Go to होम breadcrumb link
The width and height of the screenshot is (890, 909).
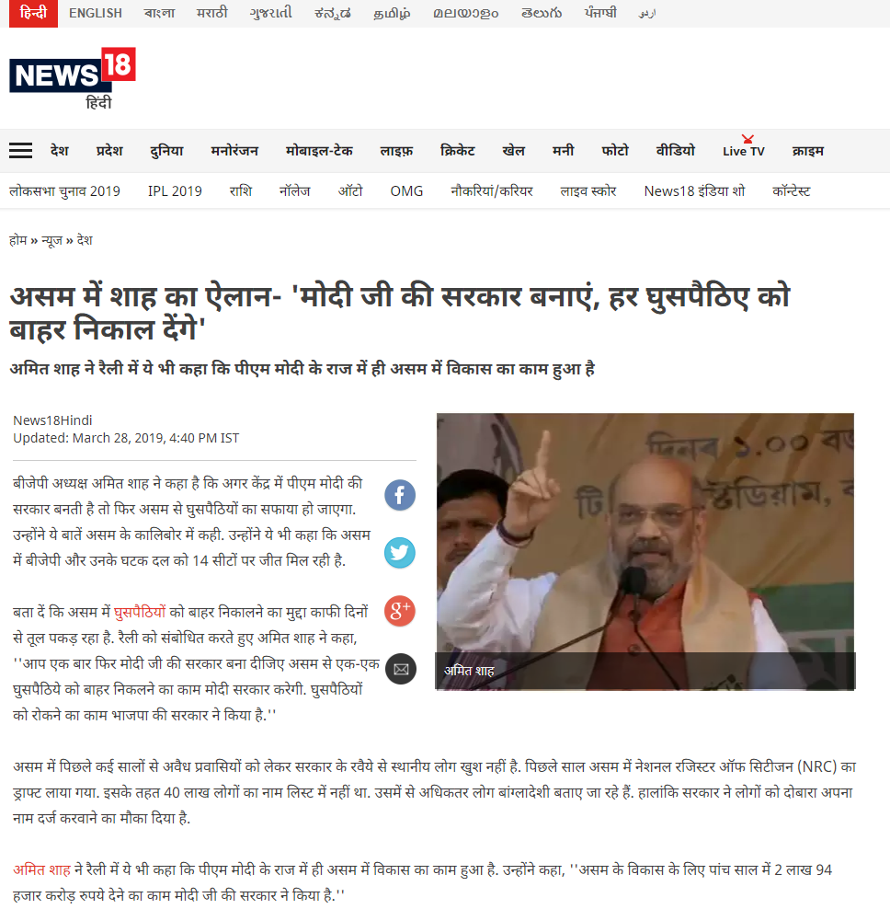(18, 240)
